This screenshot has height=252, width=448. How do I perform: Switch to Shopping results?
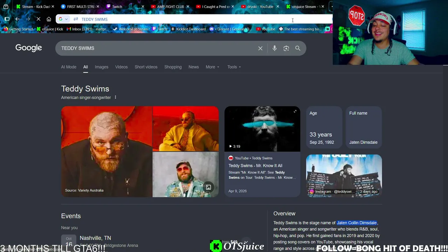tap(173, 67)
